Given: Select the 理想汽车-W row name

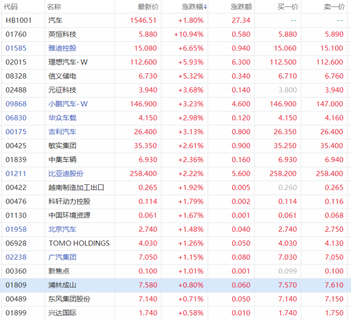Looking at the screenshot, I should [x=68, y=62].
